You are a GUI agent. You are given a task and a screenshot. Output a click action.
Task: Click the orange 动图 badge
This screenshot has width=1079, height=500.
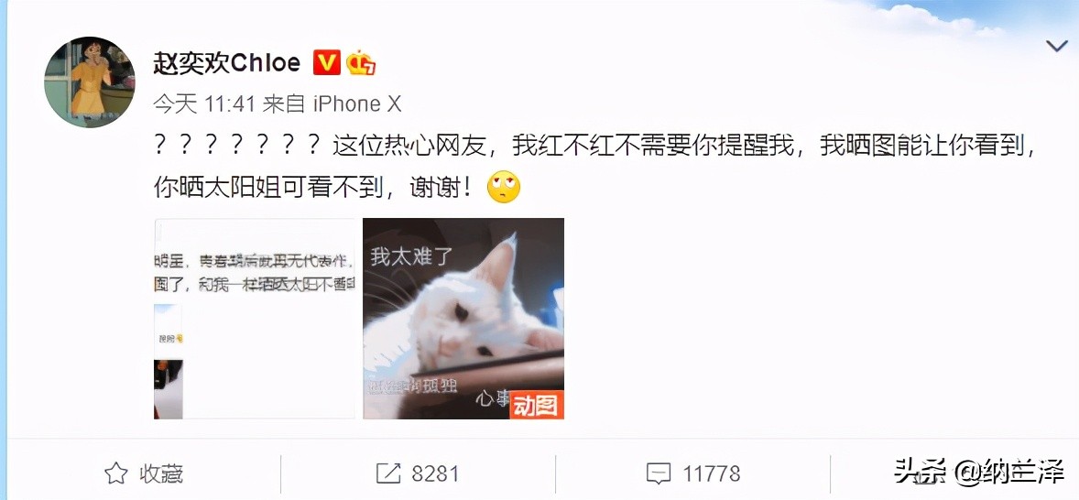tap(536, 405)
